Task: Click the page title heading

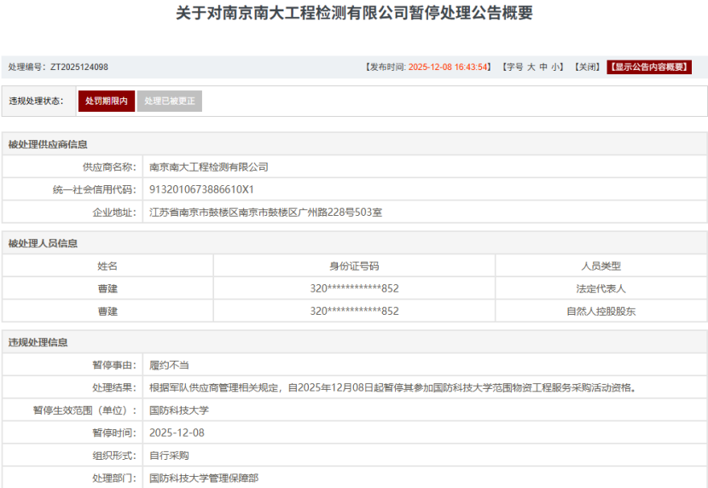Action: tap(354, 15)
